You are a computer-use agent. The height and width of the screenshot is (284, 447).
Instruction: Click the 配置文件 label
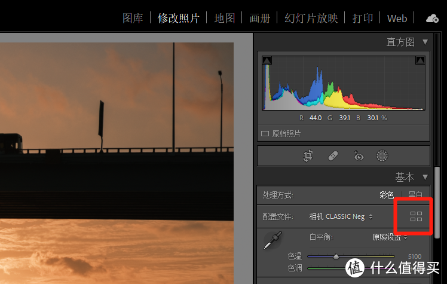(278, 216)
